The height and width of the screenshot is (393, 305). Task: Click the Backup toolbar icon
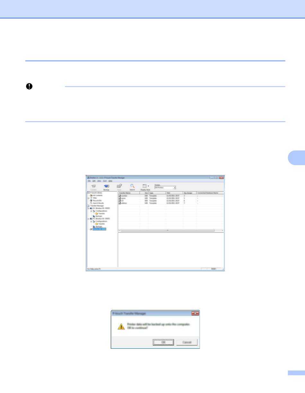[x=106, y=186]
